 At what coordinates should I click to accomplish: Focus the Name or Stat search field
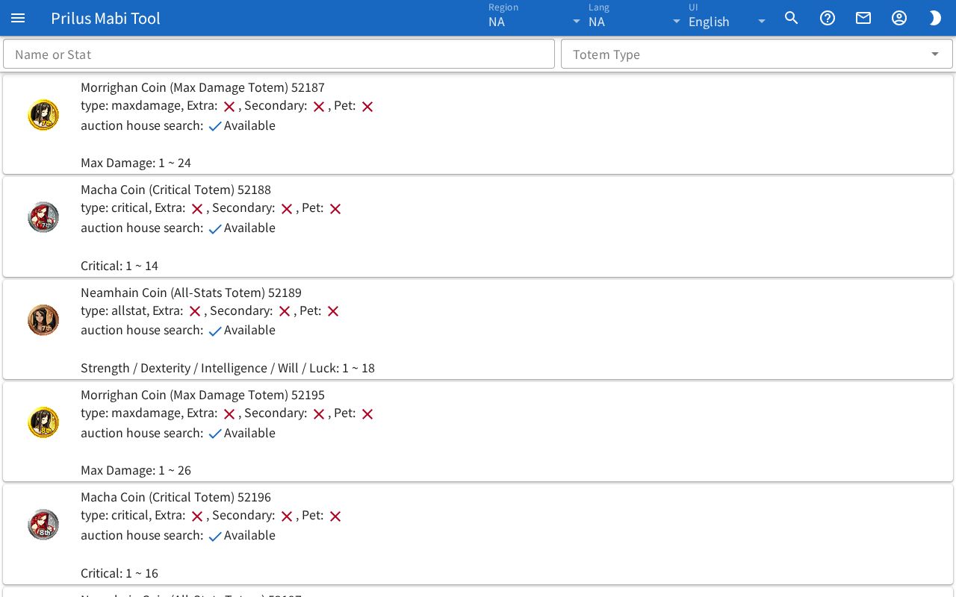tap(279, 54)
